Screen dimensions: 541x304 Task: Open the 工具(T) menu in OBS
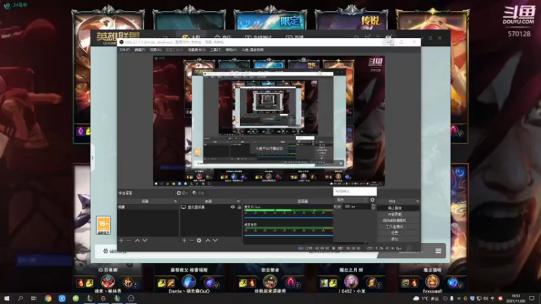click(x=216, y=50)
